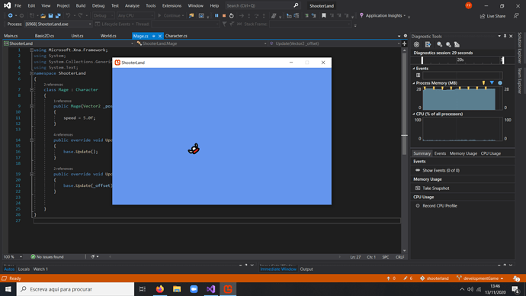Click right handle of diagnostics timeline
This screenshot has height=296, width=526.
[x=502, y=60]
